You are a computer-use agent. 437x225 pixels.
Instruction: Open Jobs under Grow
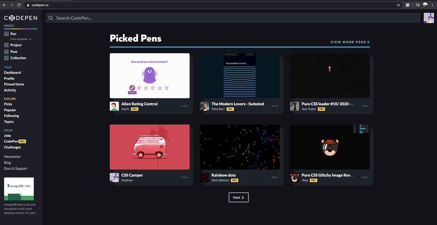(x=7, y=136)
